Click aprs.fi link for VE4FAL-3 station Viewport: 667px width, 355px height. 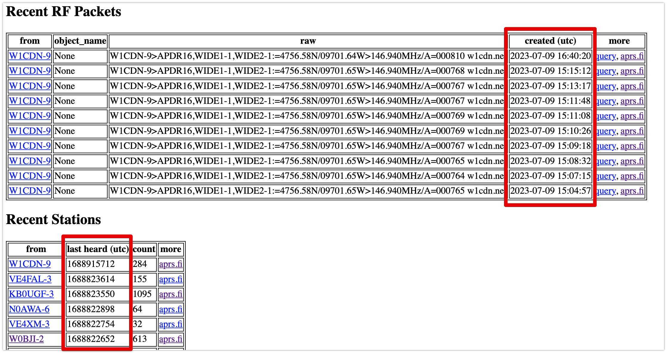[170, 279]
